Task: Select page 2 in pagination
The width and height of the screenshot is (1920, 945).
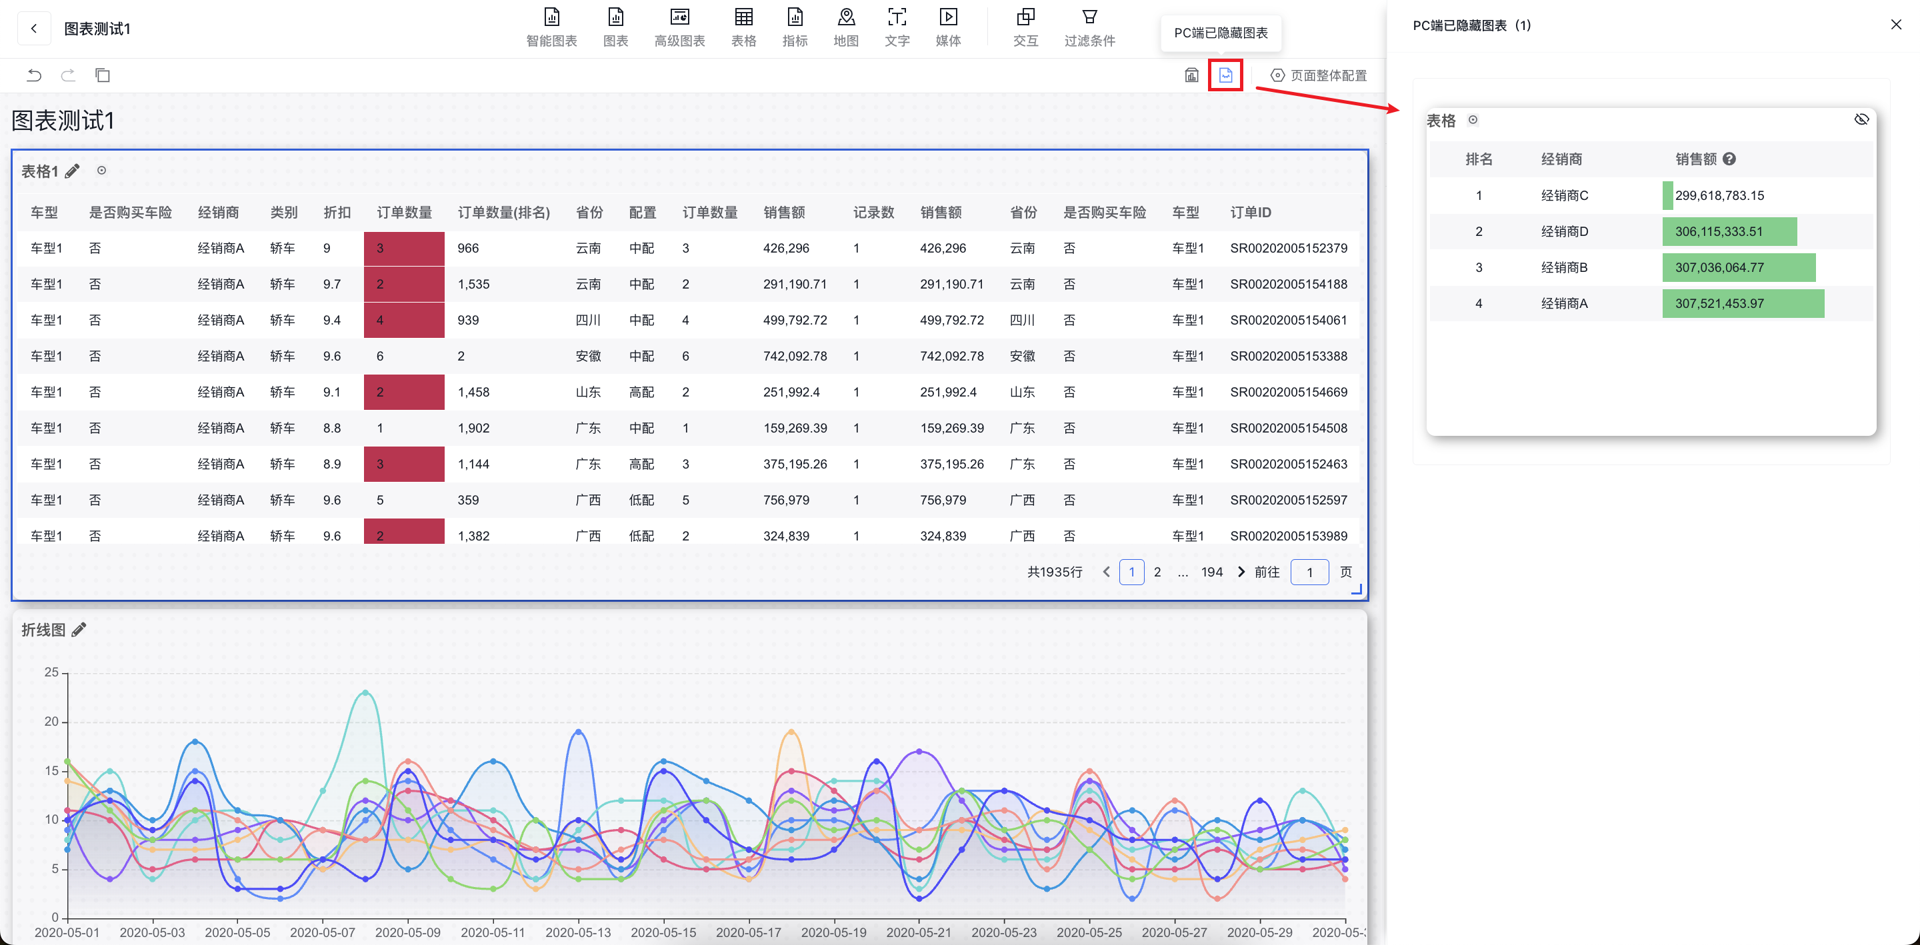Action: tap(1157, 572)
